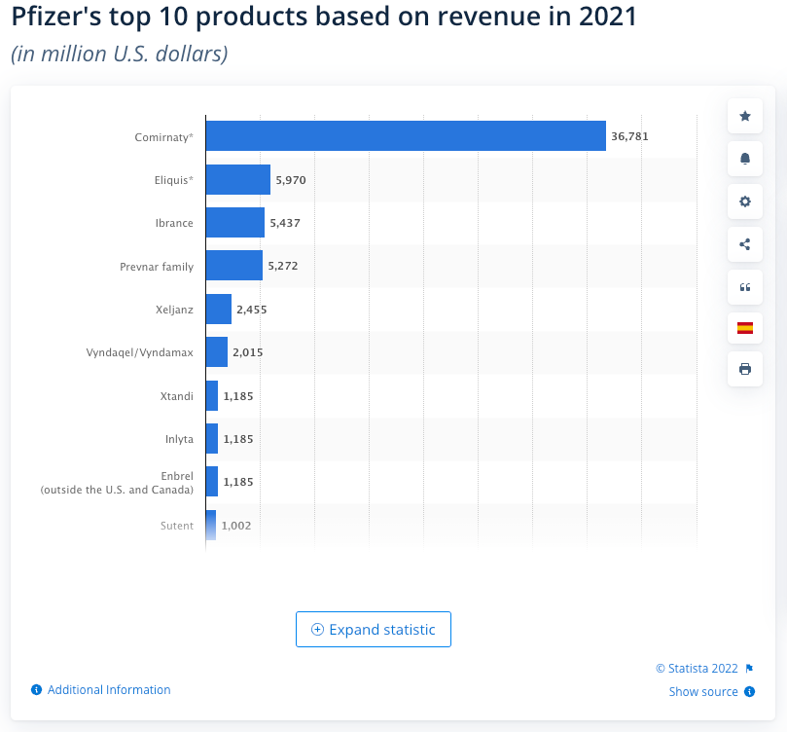Screen dimensions: 787x732
Task: Click the share icon
Action: click(x=745, y=244)
